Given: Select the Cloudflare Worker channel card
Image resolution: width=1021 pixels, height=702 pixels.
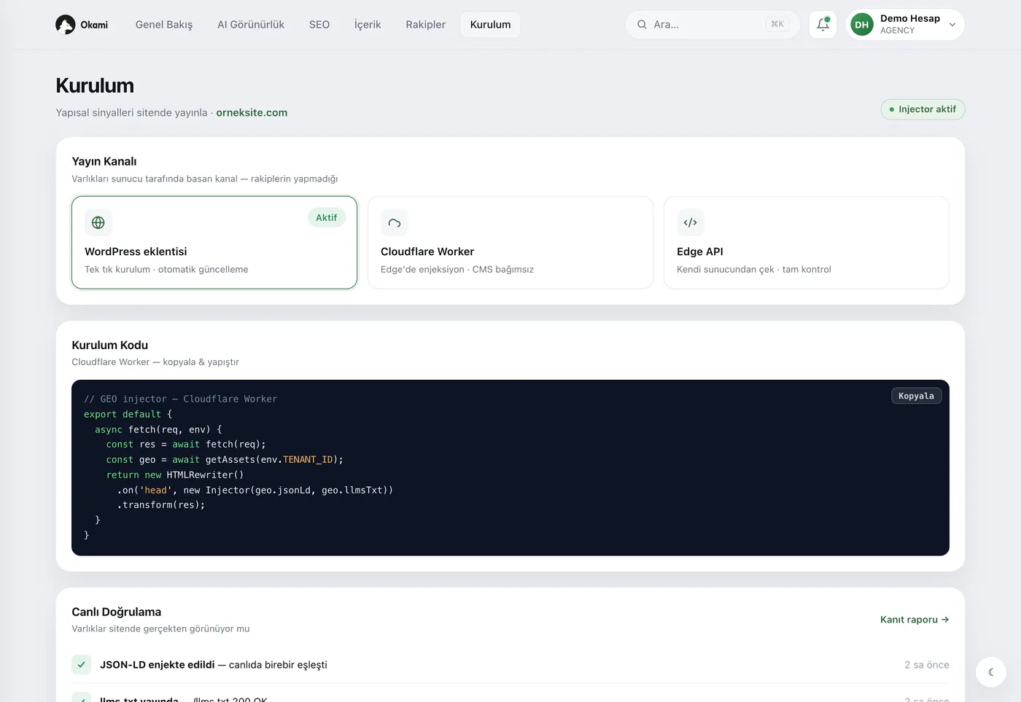Looking at the screenshot, I should click(x=510, y=242).
